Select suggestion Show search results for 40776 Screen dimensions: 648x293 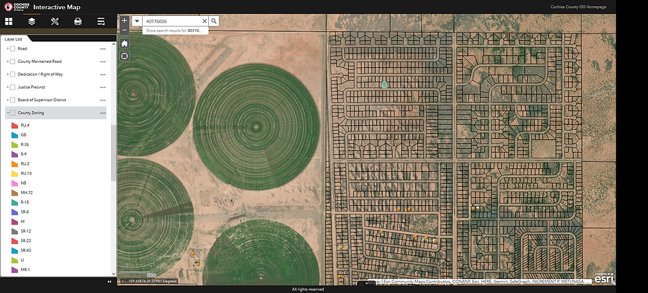point(175,30)
